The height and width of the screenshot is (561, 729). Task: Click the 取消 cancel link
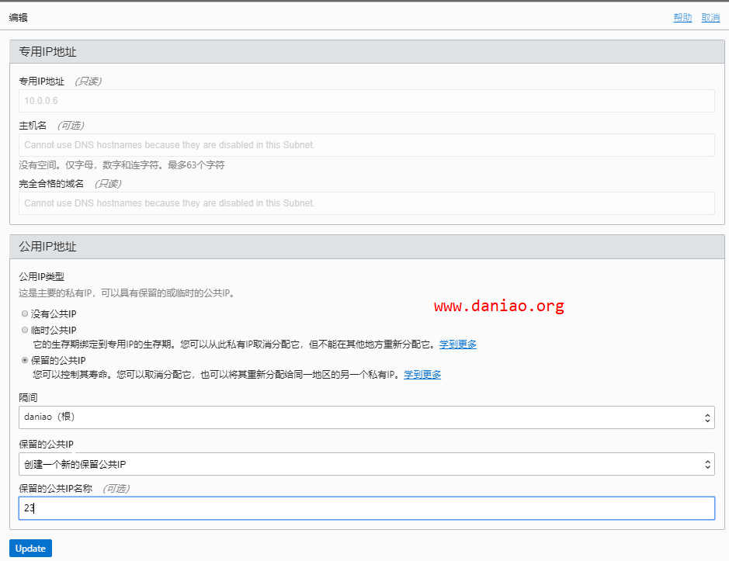click(710, 18)
